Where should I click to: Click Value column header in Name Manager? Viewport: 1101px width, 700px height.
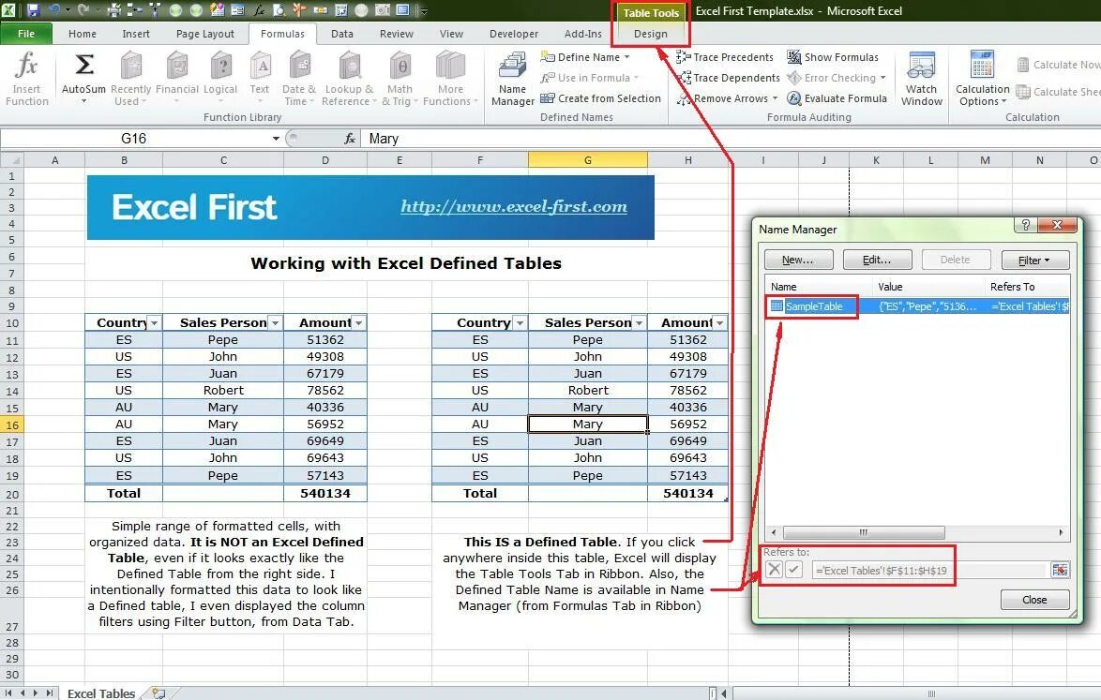929,286
